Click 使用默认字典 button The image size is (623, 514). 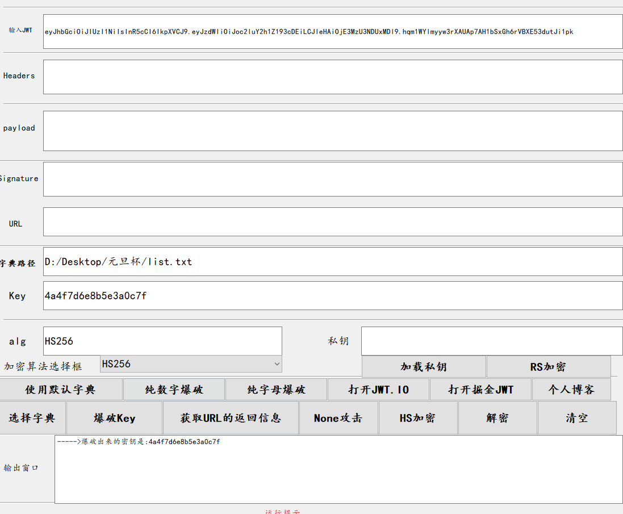tap(61, 390)
